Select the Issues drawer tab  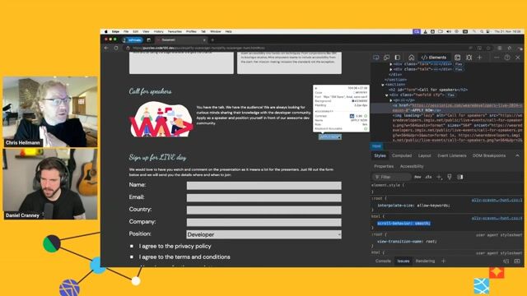(x=403, y=261)
